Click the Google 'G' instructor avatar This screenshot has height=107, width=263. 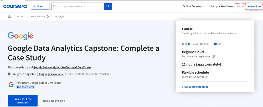point(11,85)
